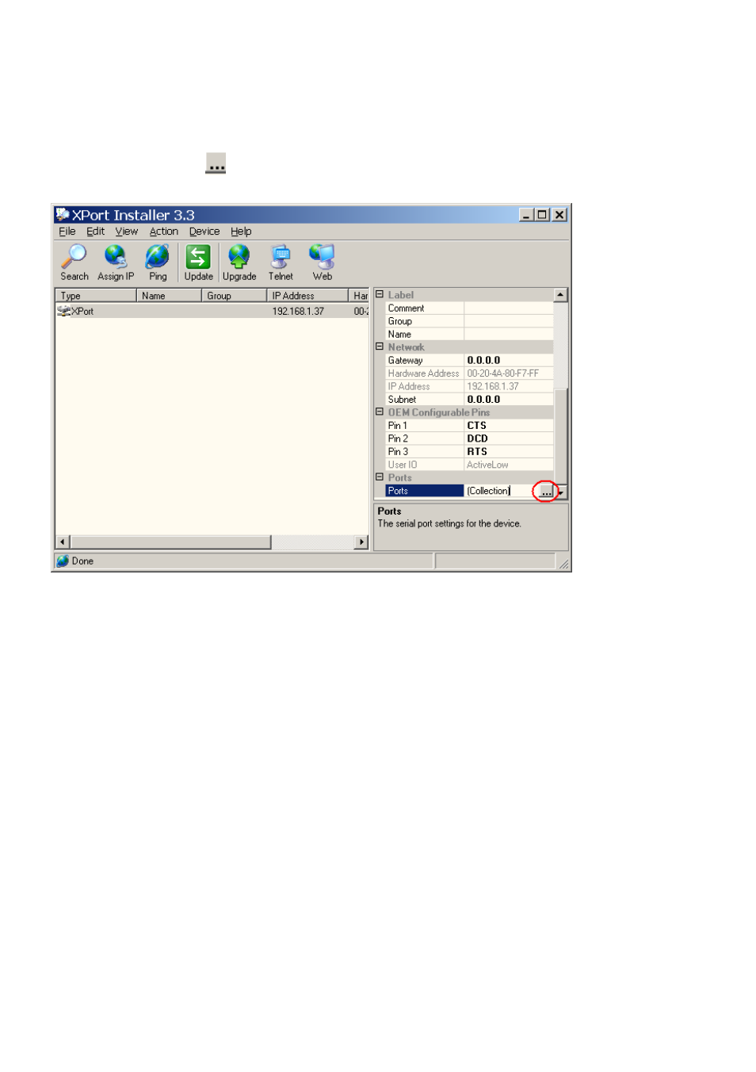Open the Help menu
756x1072 pixels.
[241, 232]
